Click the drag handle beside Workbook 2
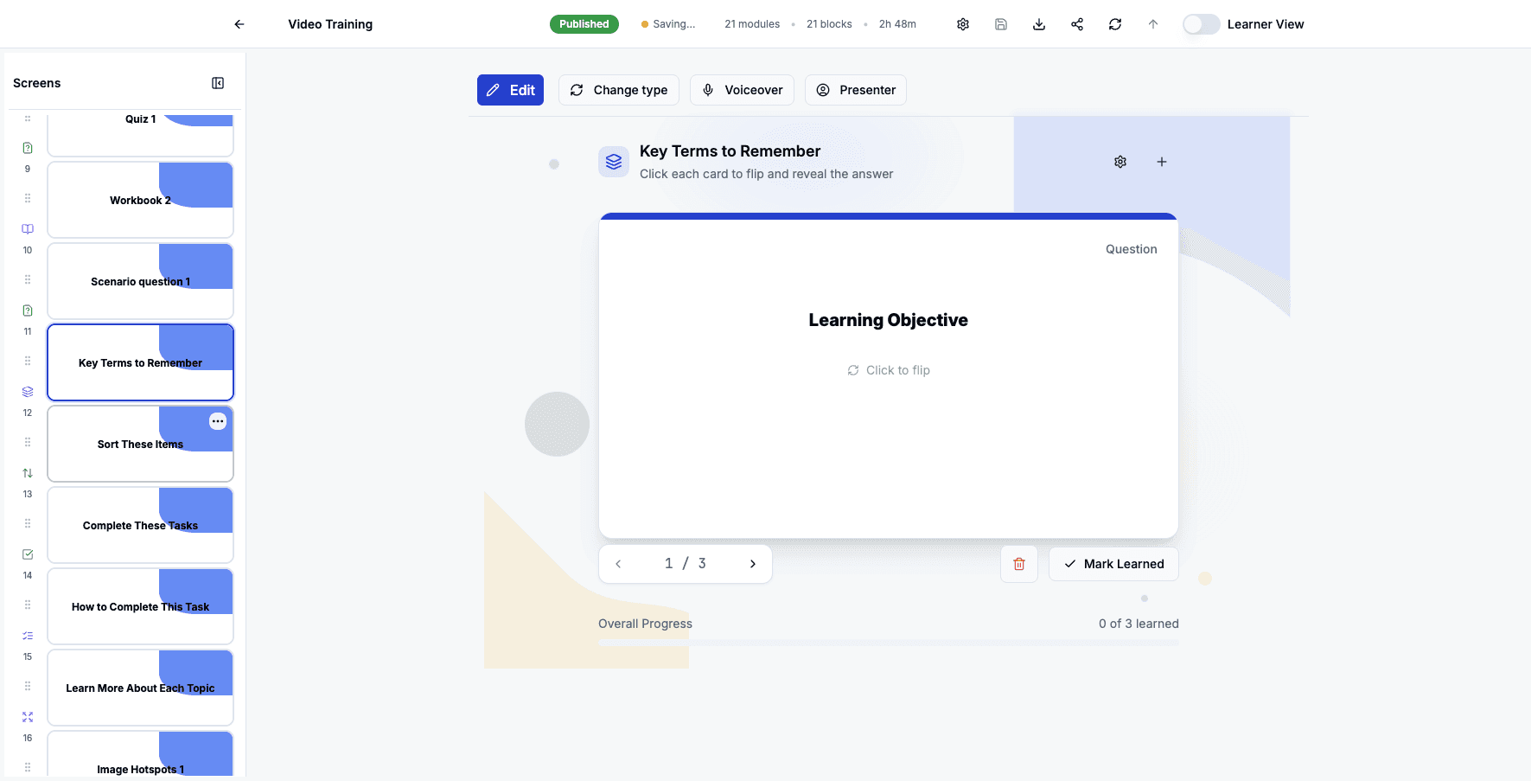Screen dimensions: 1531x781 pos(28,198)
